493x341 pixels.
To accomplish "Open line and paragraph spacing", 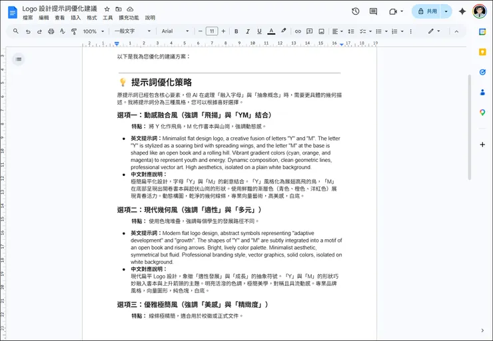I will pos(351,31).
